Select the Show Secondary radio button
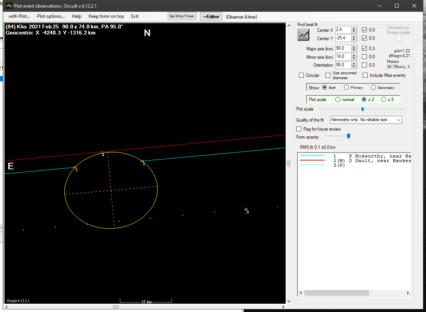Viewport: 426px width, 312px height. point(373,87)
